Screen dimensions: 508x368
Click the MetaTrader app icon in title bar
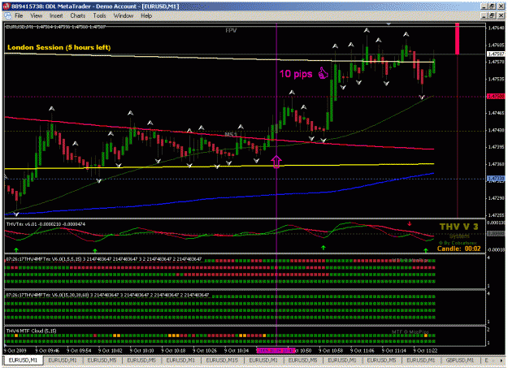click(x=7, y=6)
